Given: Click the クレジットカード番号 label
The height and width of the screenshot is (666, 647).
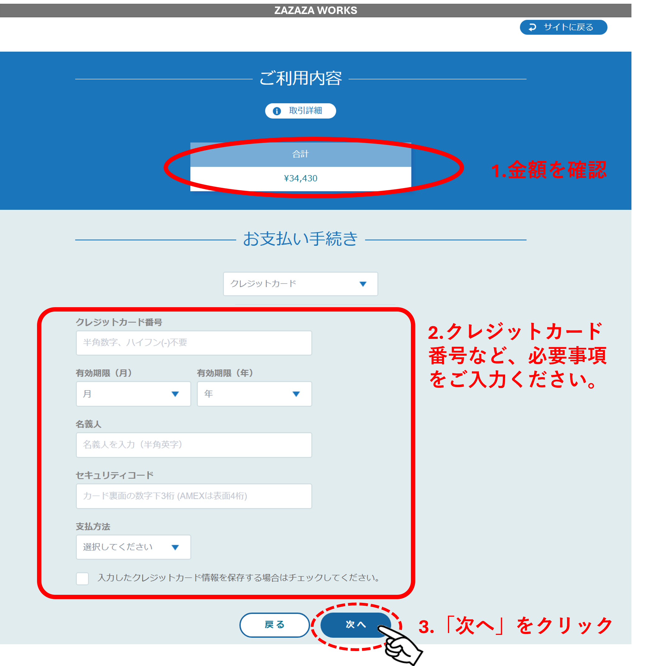Looking at the screenshot, I should [x=119, y=322].
